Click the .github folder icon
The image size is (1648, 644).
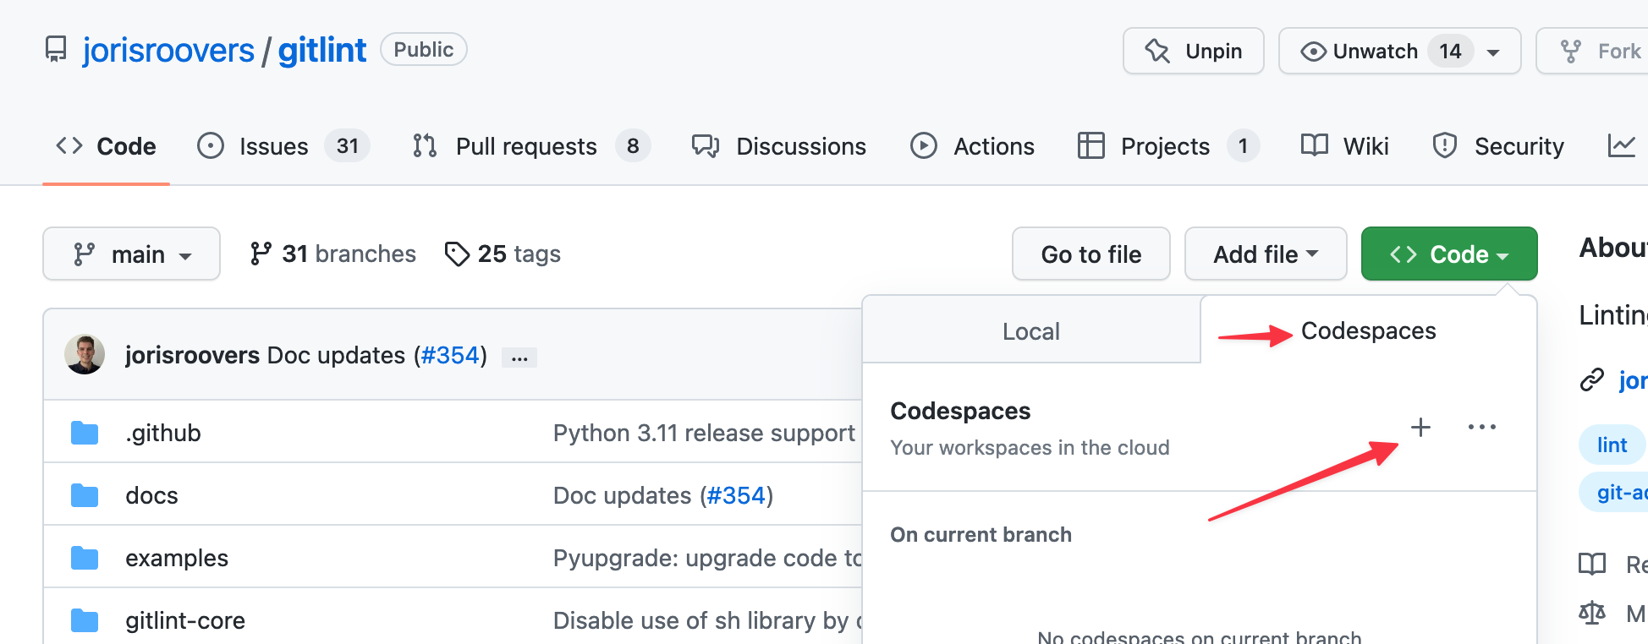85,433
